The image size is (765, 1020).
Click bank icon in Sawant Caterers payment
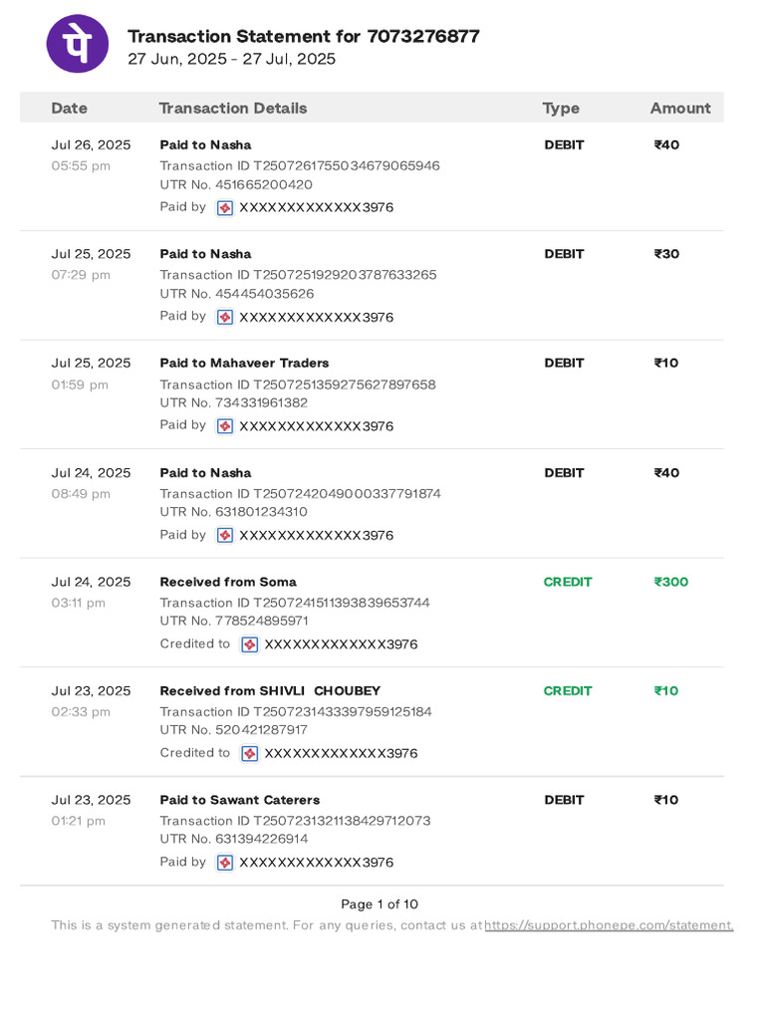click(x=225, y=863)
